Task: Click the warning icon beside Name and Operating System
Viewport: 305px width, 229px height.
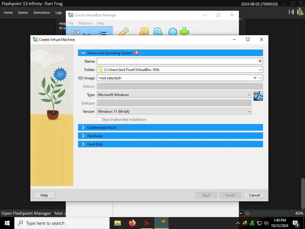Action: [137, 53]
